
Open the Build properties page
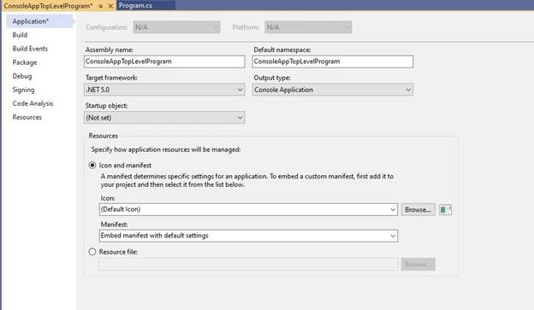(20, 35)
